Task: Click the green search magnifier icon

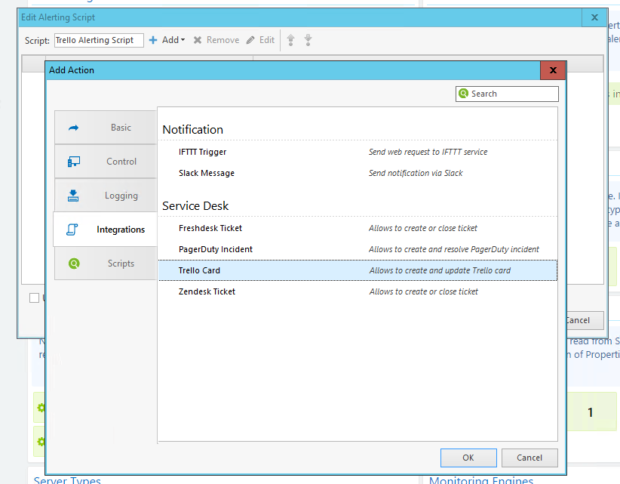Action: (463, 94)
